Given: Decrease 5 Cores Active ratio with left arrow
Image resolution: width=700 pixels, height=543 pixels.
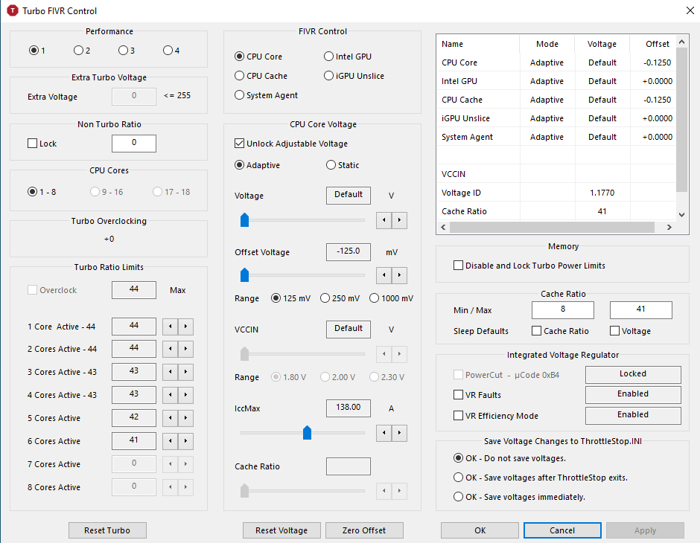Looking at the screenshot, I should (x=170, y=418).
